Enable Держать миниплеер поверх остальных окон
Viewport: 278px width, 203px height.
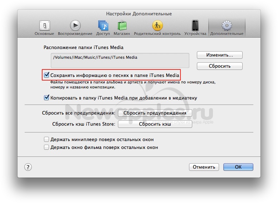tap(46, 139)
